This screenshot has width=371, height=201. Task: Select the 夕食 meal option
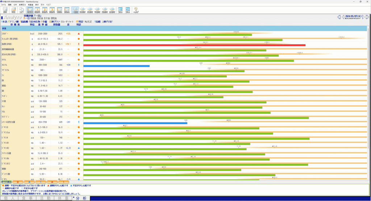click(47, 18)
